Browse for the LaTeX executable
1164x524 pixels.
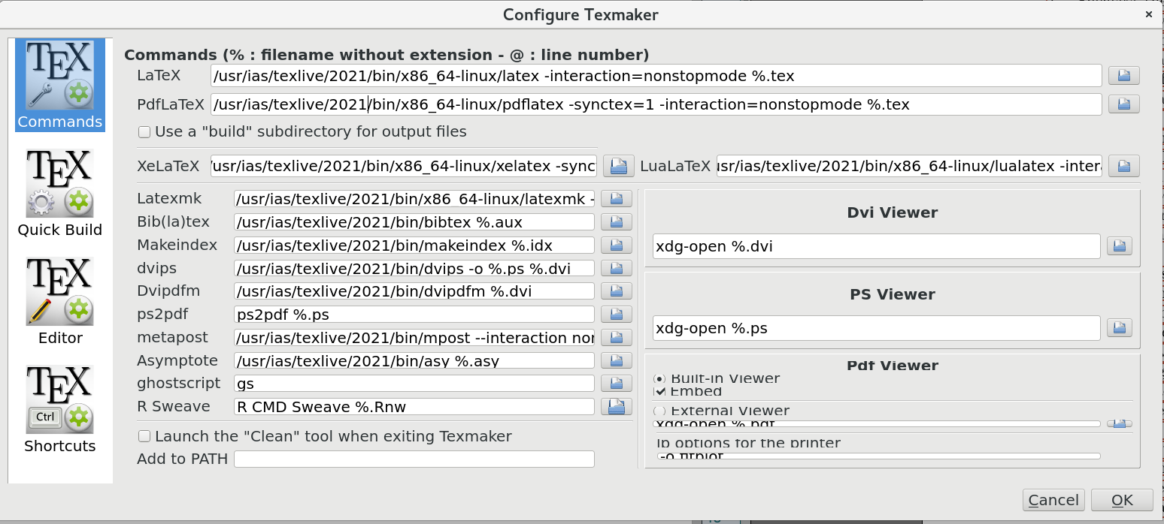(1124, 76)
